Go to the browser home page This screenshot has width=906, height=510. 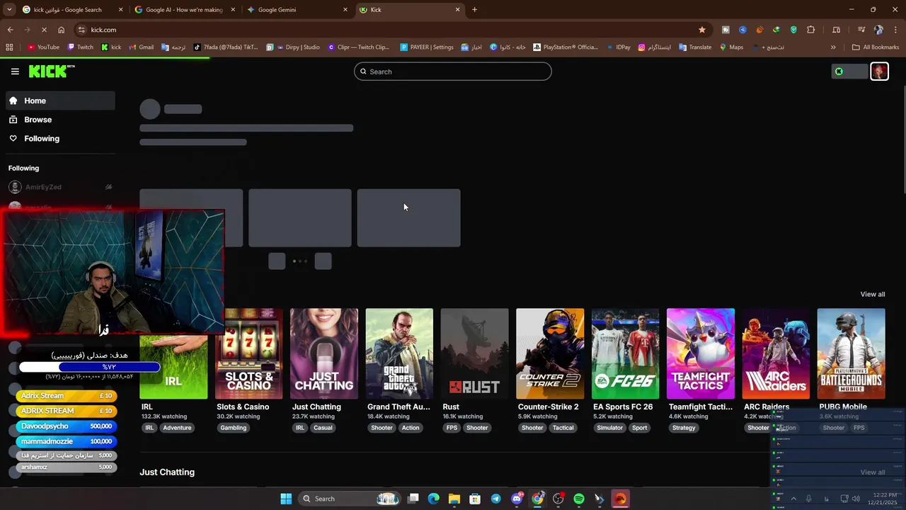[61, 30]
